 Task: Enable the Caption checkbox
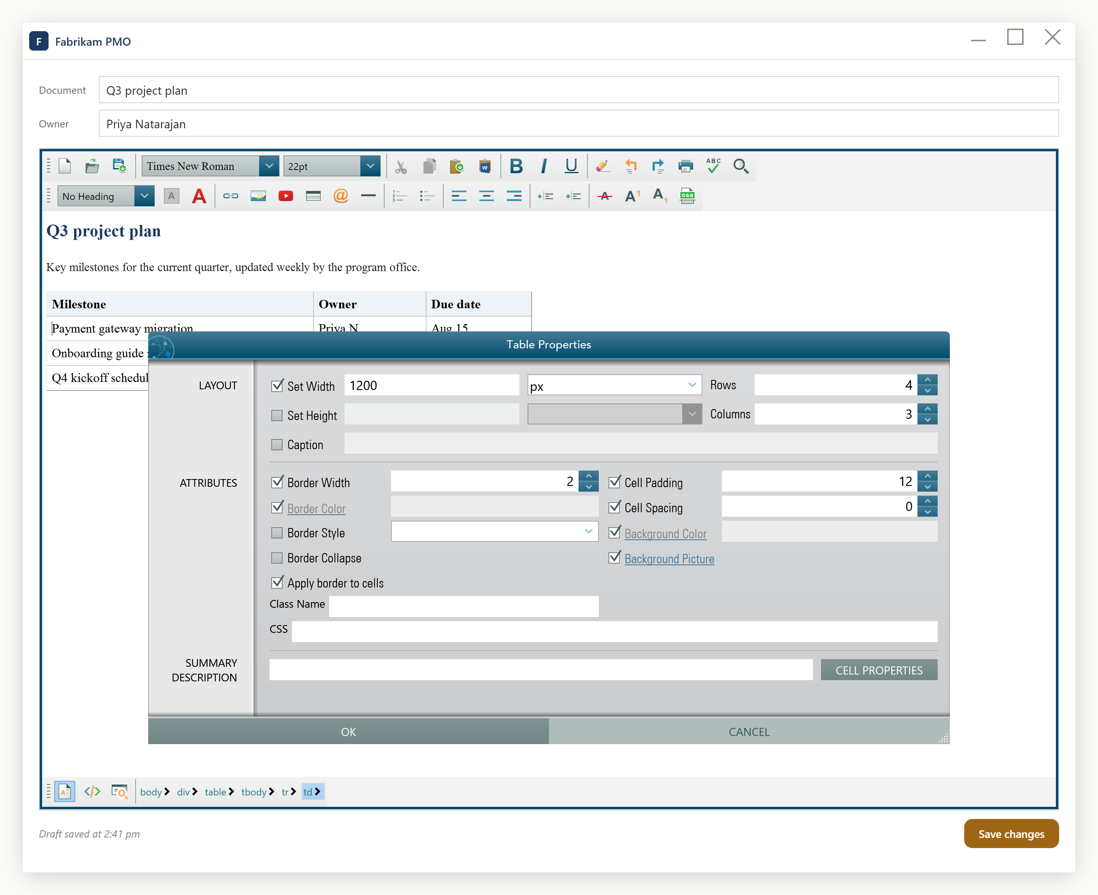click(277, 444)
